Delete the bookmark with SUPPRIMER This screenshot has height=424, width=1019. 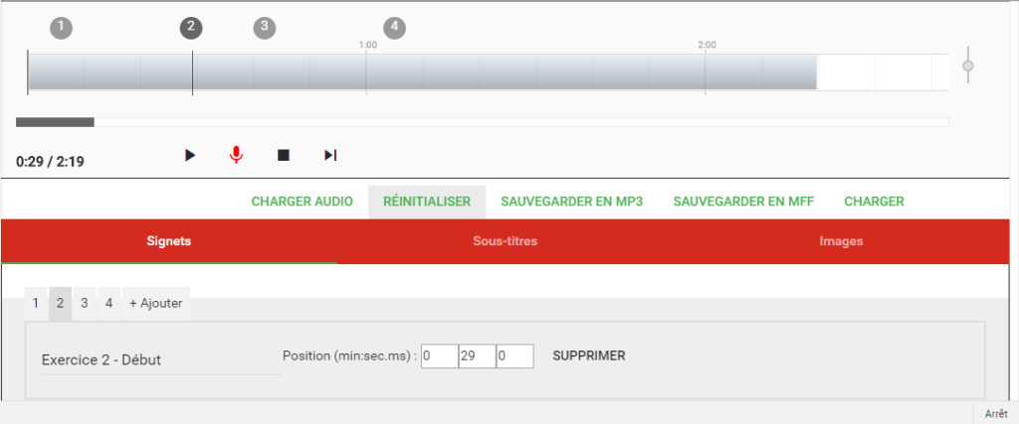589,355
